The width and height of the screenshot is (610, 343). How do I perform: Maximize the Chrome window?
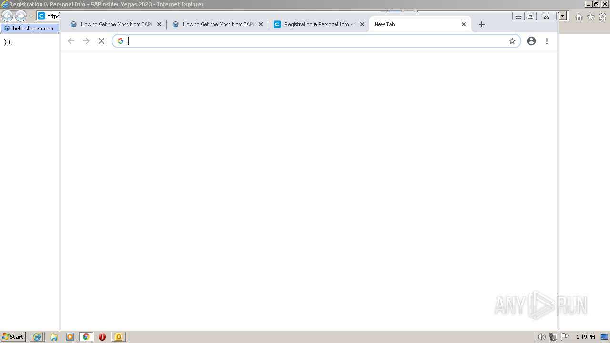click(x=530, y=16)
